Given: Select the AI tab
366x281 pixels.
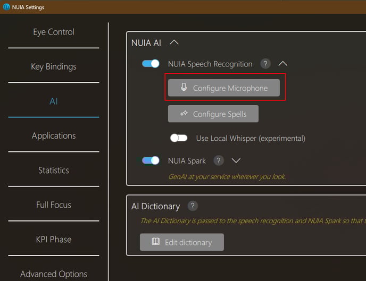Looking at the screenshot, I should (x=54, y=101).
